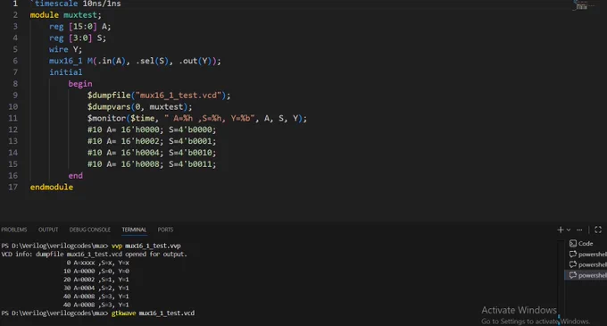Click terminal output '30 A=0004 ,S=2, Y=1'
This screenshot has height=326, width=607.
click(96, 288)
